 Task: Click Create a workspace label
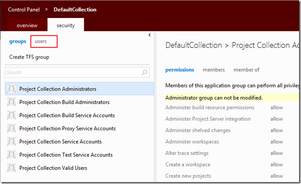[188, 164]
